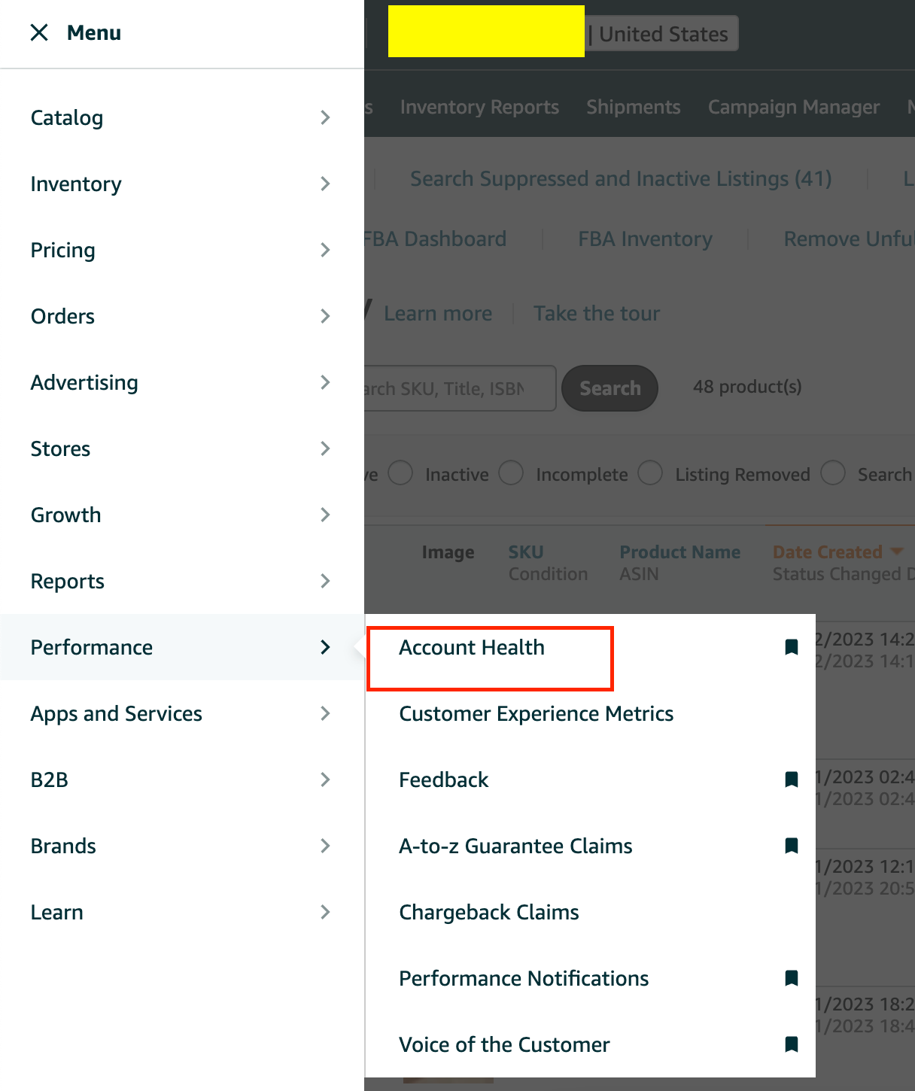Toggle bookmark for Performance Notifications

click(792, 978)
